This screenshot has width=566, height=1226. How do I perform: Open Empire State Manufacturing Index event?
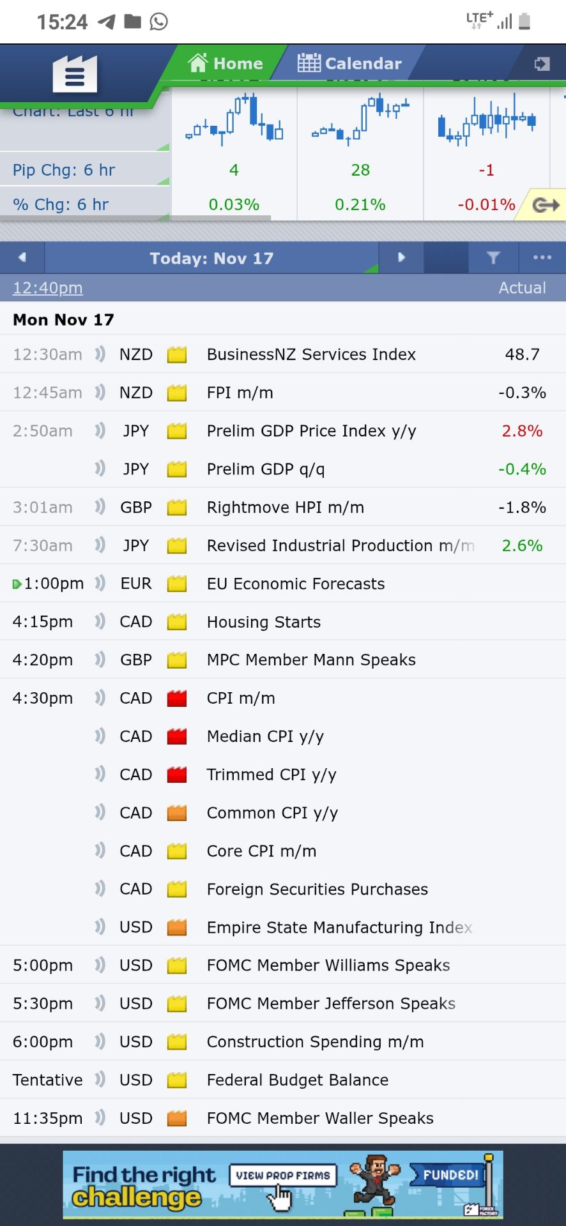coord(339,927)
